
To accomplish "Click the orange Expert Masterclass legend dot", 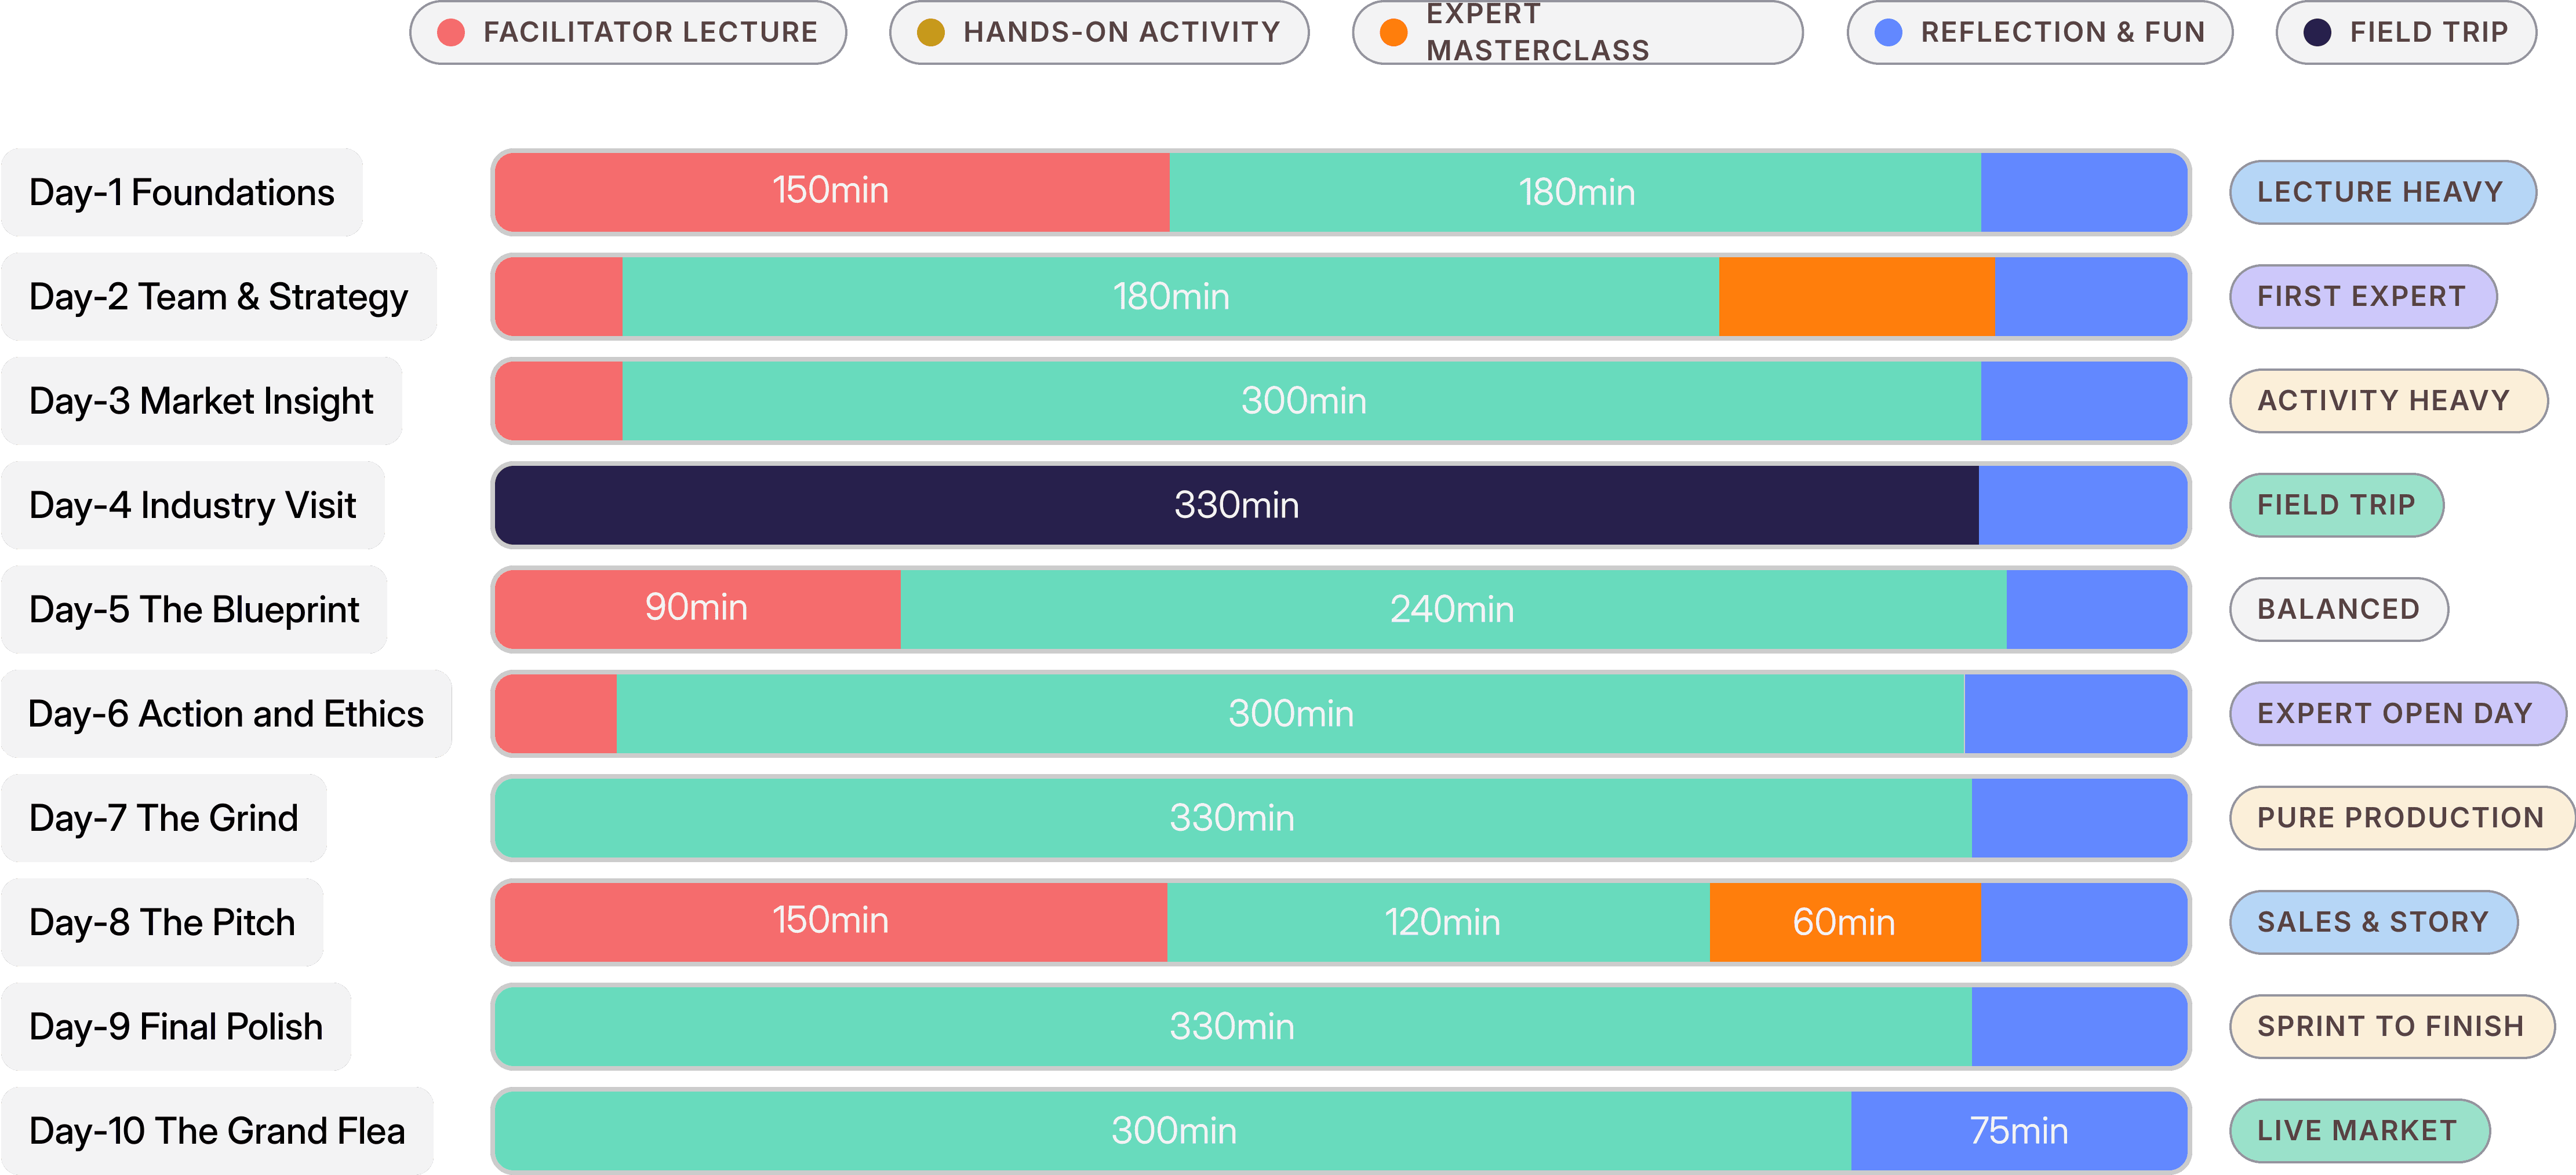I will (x=1393, y=33).
